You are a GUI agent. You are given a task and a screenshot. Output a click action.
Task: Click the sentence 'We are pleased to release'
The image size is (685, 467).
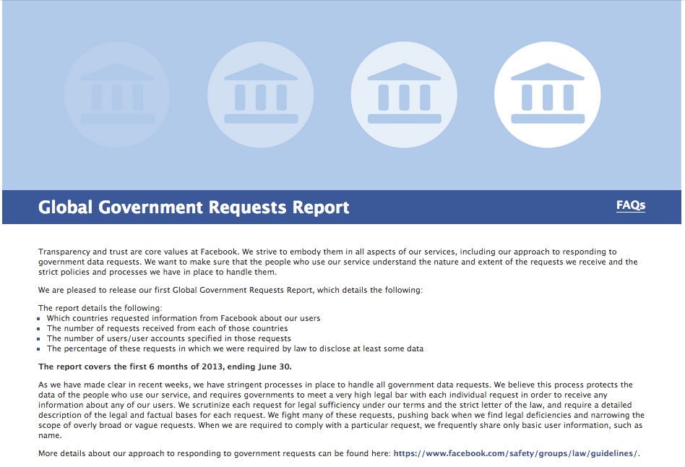click(x=231, y=290)
